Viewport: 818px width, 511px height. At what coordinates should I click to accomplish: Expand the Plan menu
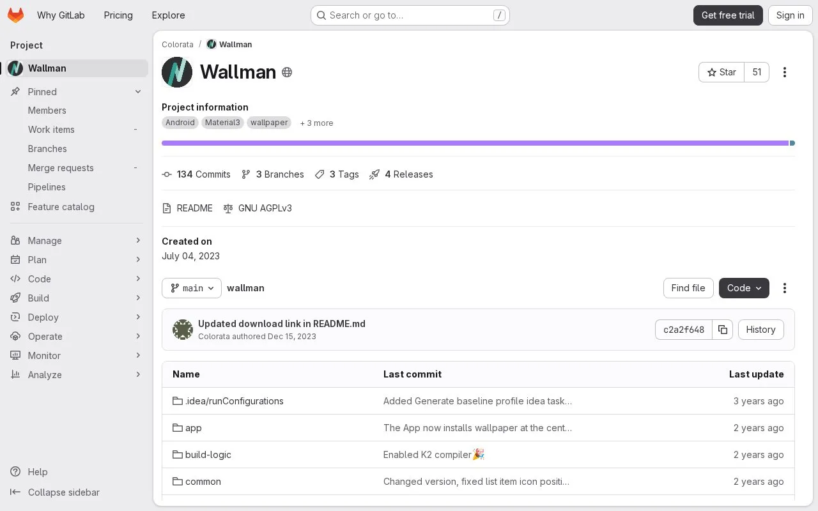click(77, 260)
